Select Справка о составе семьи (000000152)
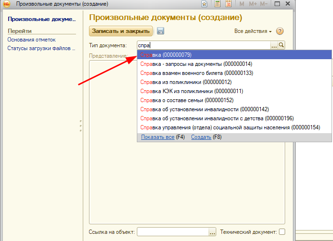 (187, 100)
